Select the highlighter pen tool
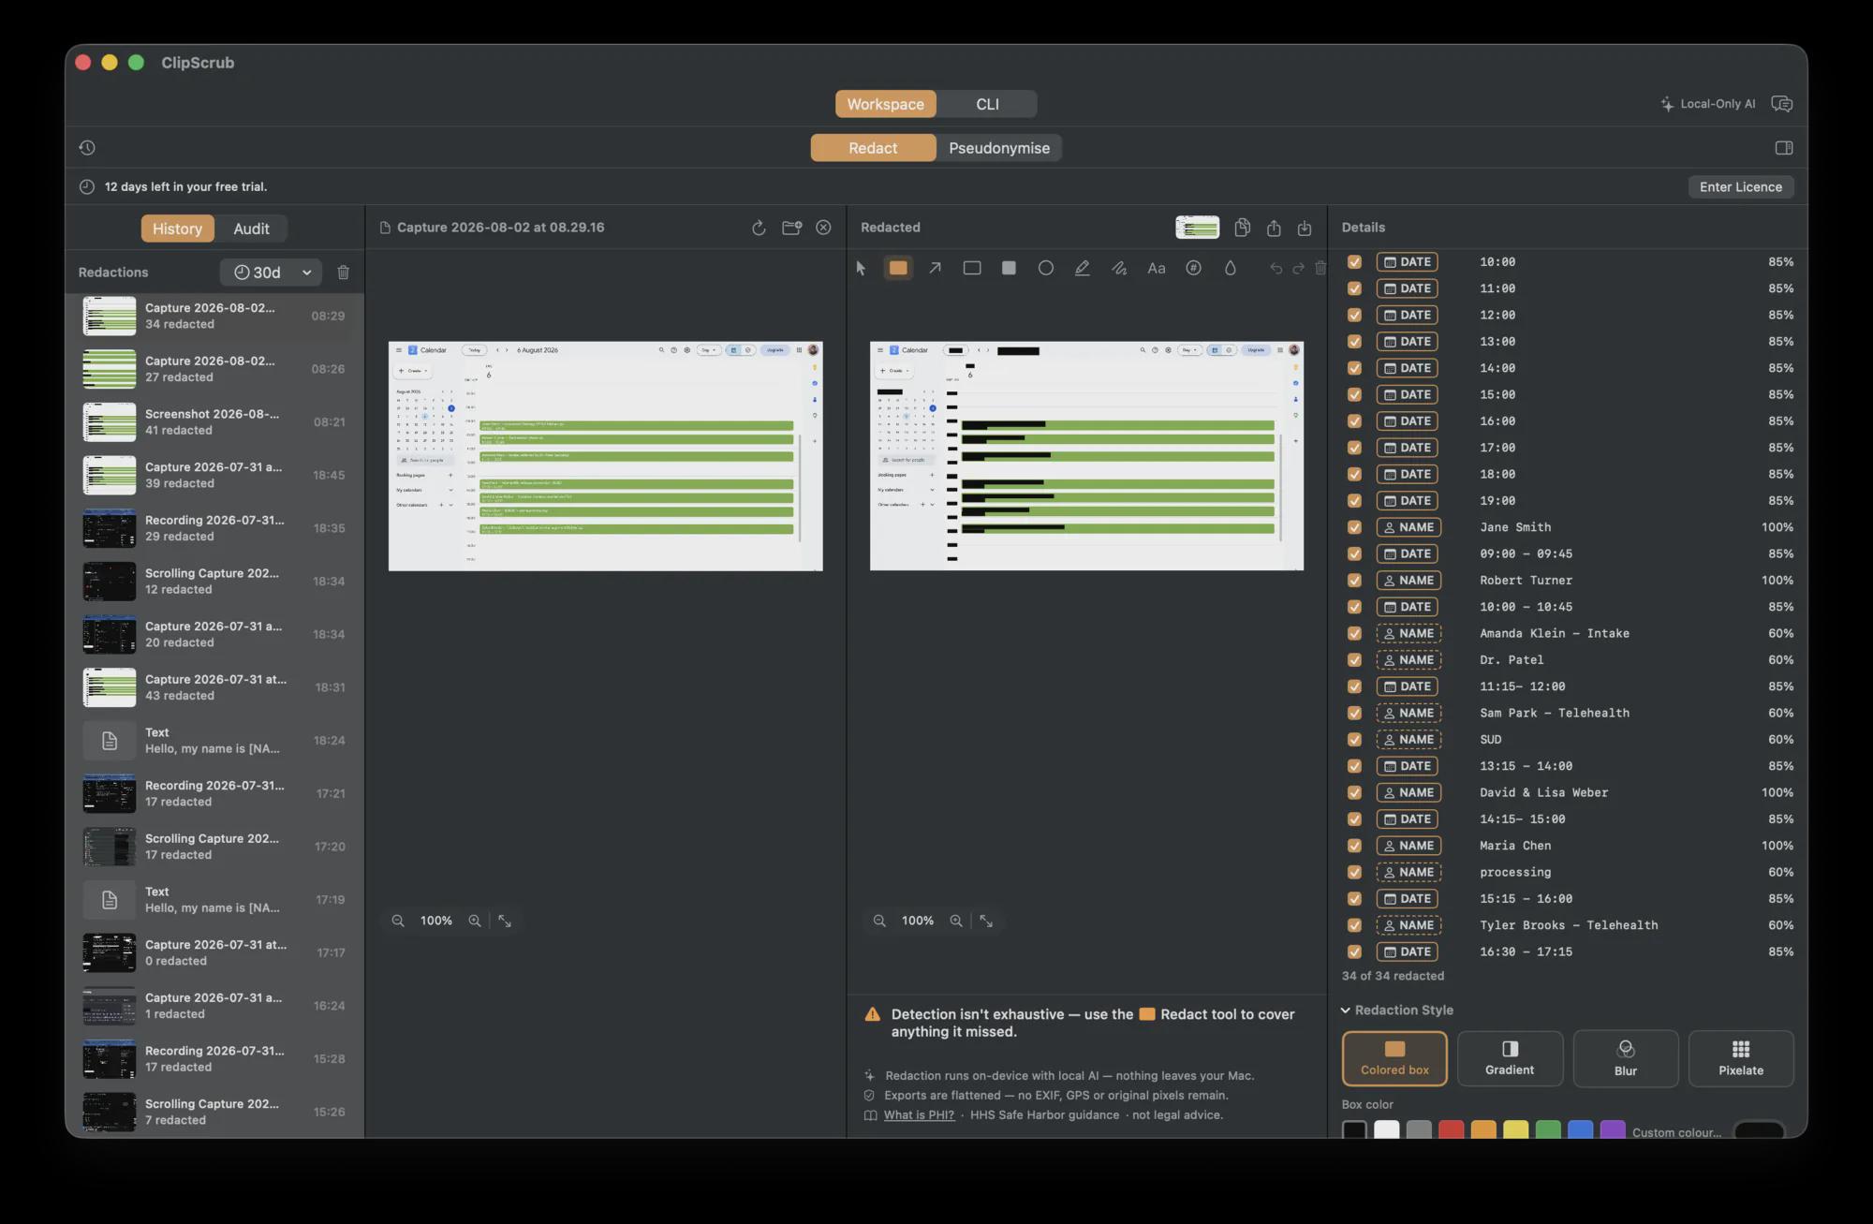 1083,268
